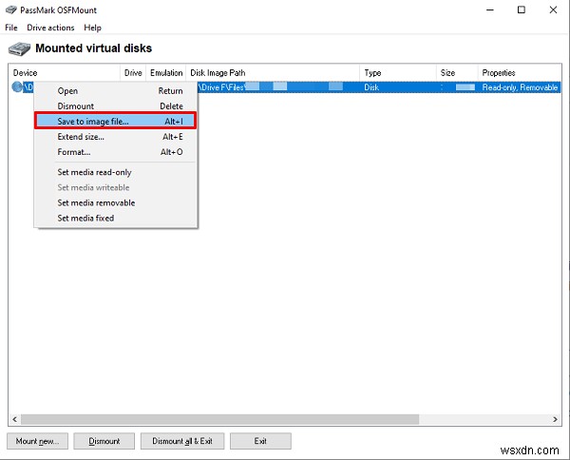Sort by the Properties column header
Viewport: 570px width, 460px height.
point(520,73)
